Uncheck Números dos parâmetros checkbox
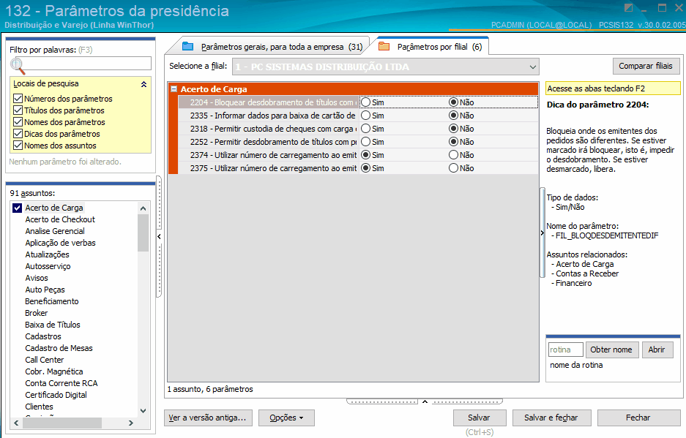The image size is (686, 438). click(18, 99)
